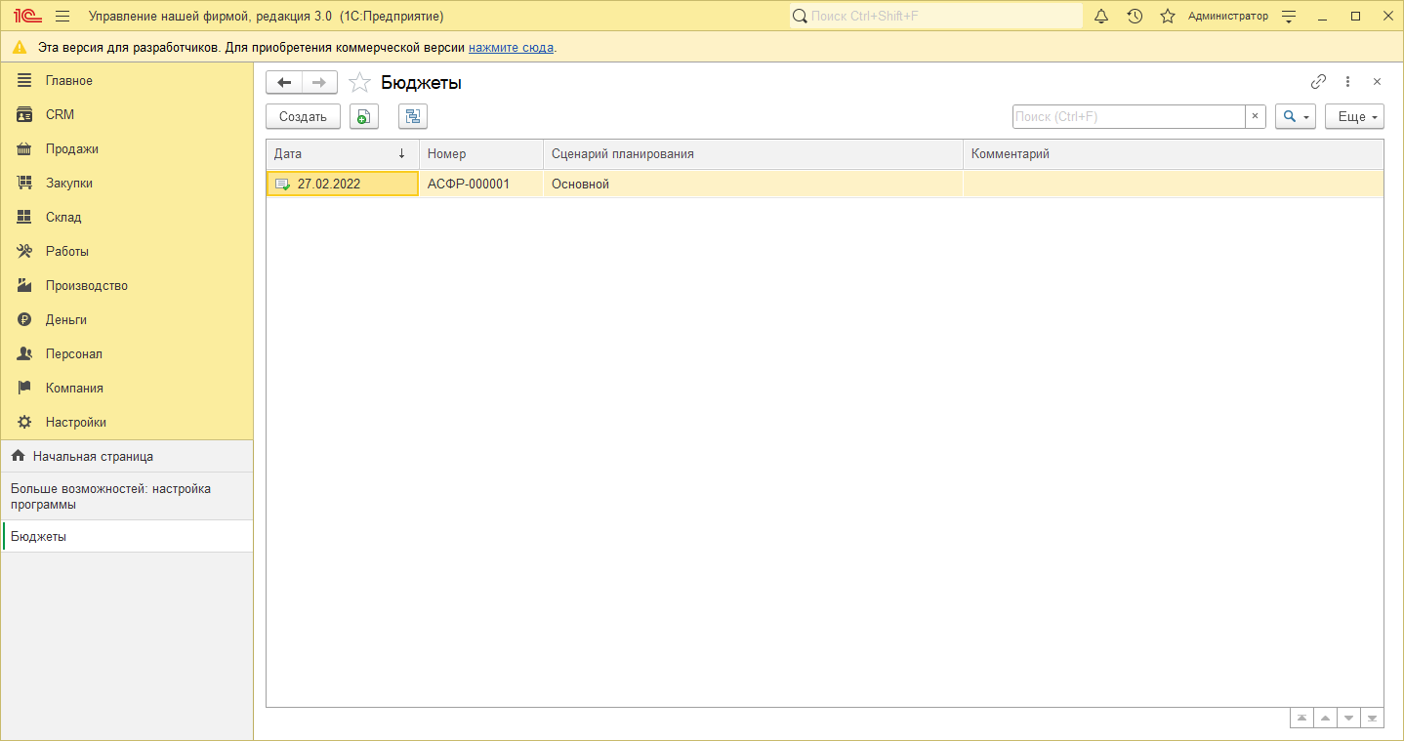Open the Продажи section

tap(71, 148)
